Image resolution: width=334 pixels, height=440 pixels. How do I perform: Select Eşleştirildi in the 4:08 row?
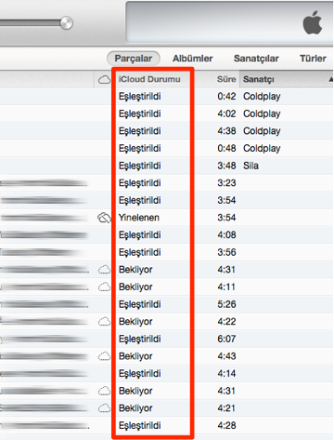click(x=140, y=235)
